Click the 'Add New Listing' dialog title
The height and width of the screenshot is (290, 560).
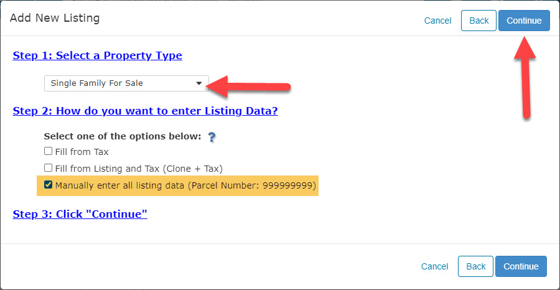(x=55, y=18)
